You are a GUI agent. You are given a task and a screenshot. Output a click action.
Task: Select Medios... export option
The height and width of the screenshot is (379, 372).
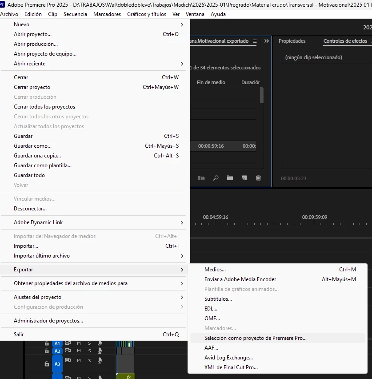[277, 270]
